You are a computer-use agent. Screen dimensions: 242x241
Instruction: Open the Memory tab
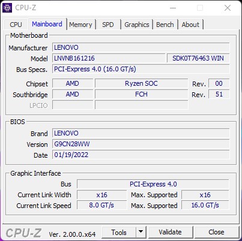pyautogui.click(x=80, y=25)
